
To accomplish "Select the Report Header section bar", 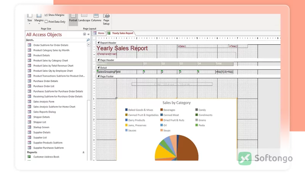I will tap(188, 43).
